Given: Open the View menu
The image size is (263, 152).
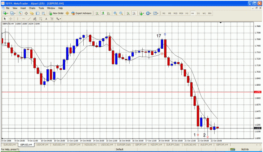Looking at the screenshot, I should coord(15,8).
